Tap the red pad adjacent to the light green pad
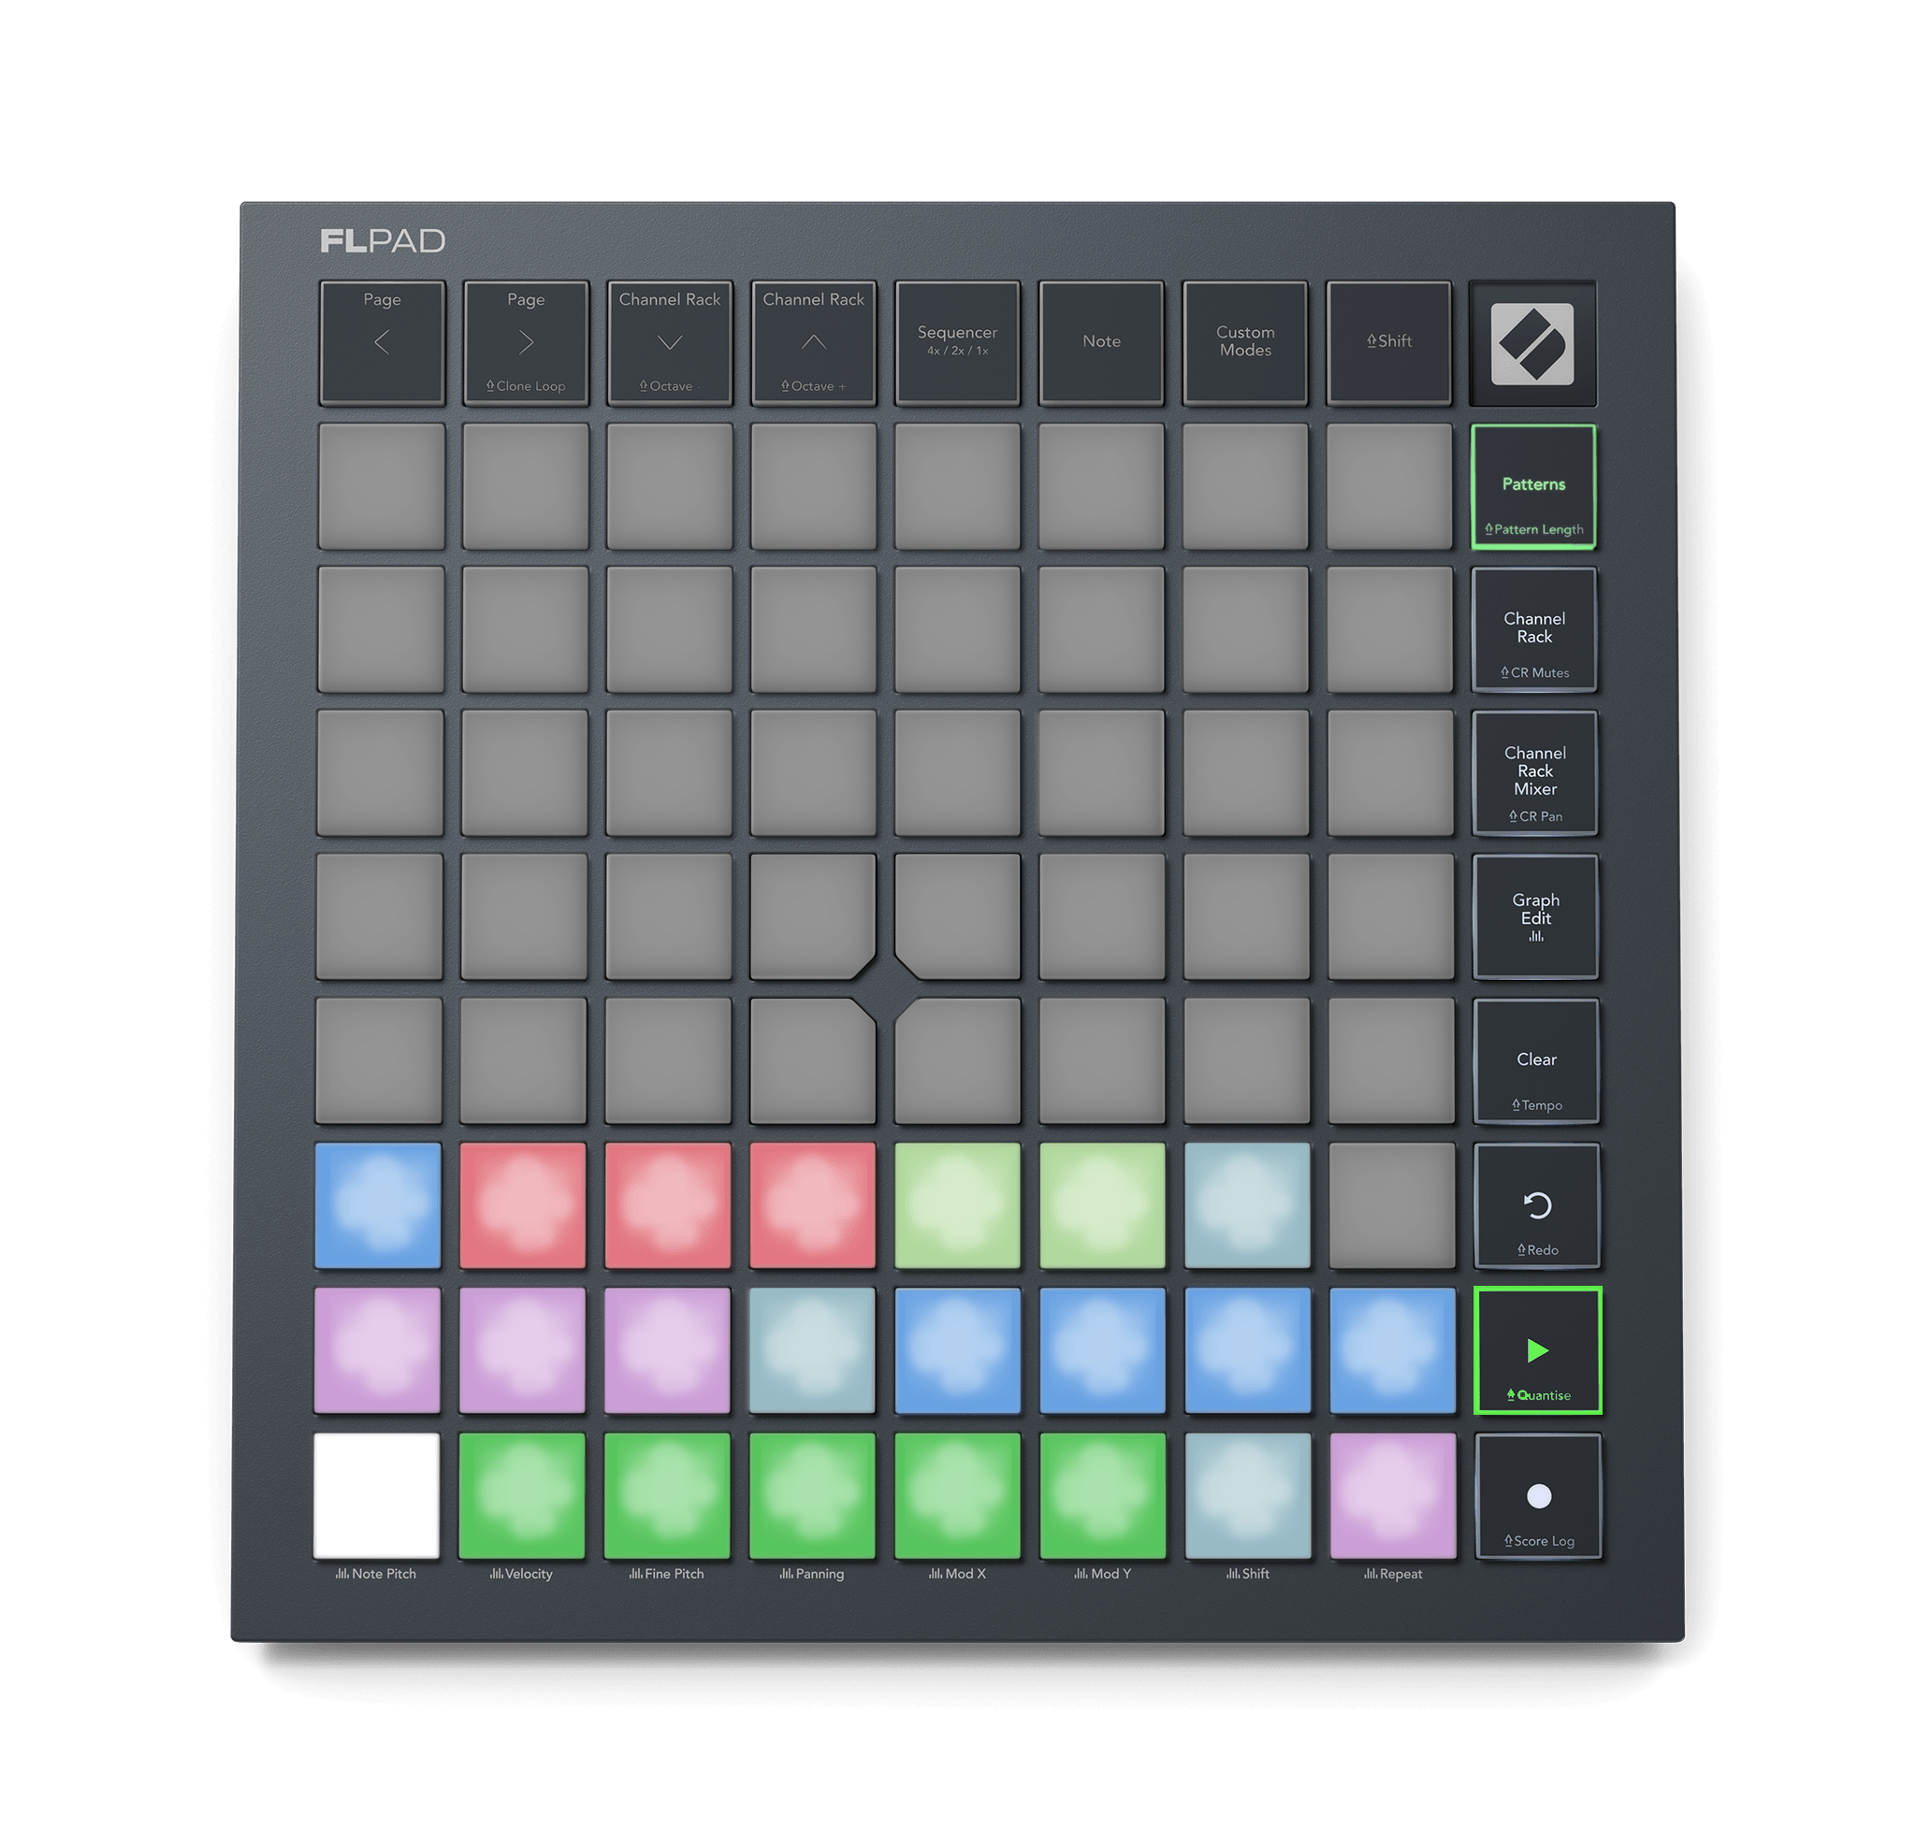 pyautogui.click(x=812, y=1206)
